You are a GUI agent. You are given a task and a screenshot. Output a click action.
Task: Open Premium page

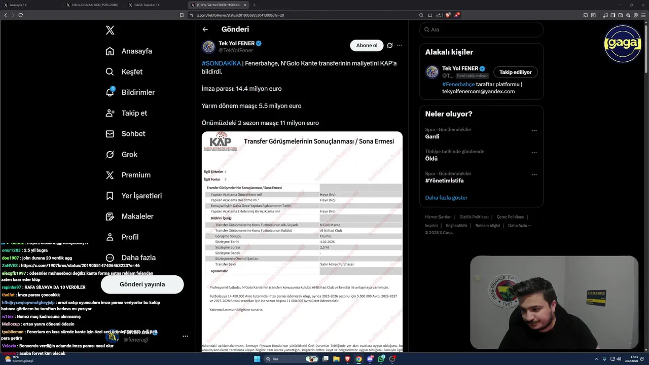click(x=128, y=175)
